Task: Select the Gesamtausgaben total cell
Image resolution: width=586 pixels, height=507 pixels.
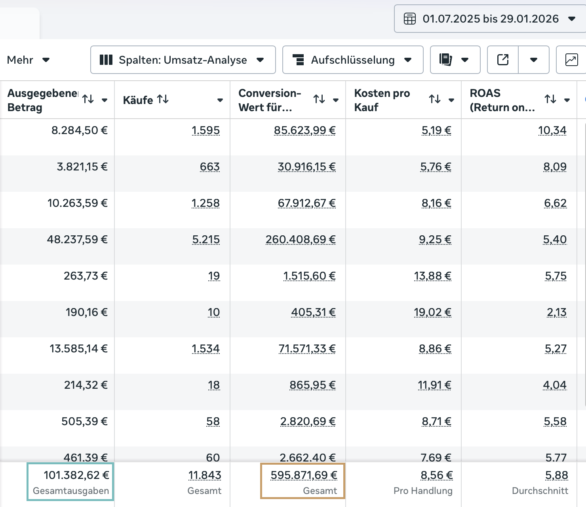Action: 70,482
